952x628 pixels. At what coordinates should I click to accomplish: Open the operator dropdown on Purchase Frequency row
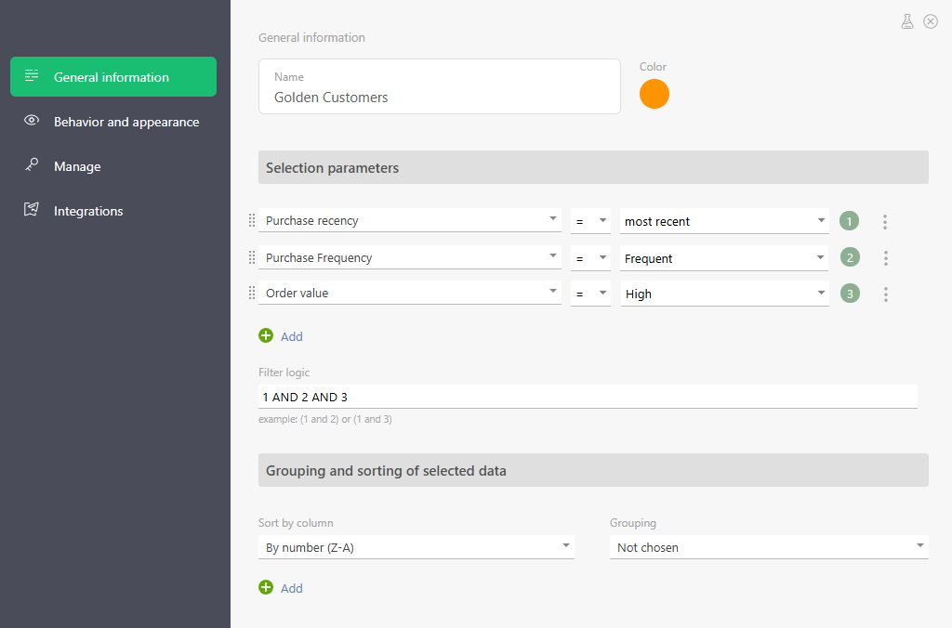590,258
